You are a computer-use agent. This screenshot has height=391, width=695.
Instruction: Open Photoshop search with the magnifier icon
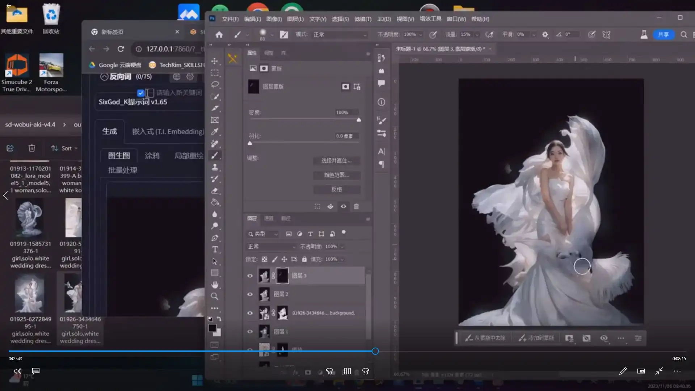(683, 34)
